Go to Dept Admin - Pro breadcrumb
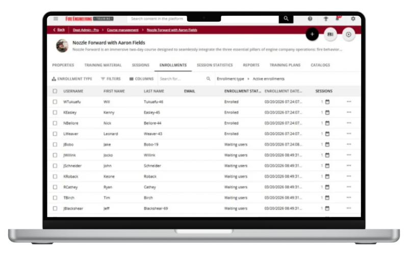408x255 pixels. click(86, 30)
